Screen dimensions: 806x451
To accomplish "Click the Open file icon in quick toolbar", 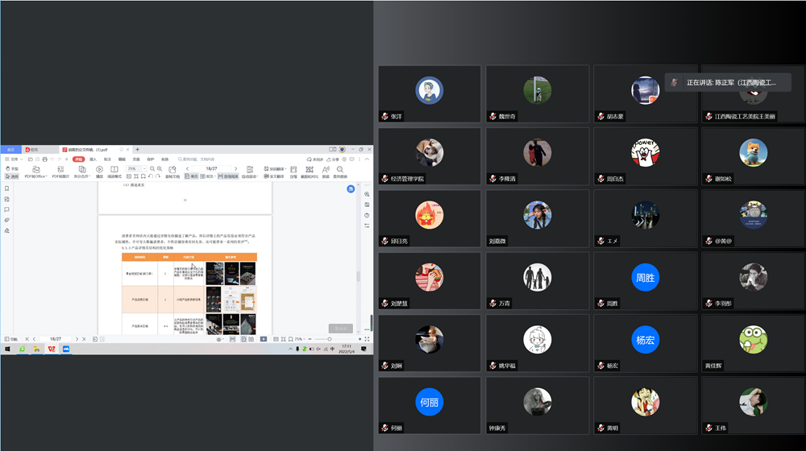I will [x=31, y=159].
